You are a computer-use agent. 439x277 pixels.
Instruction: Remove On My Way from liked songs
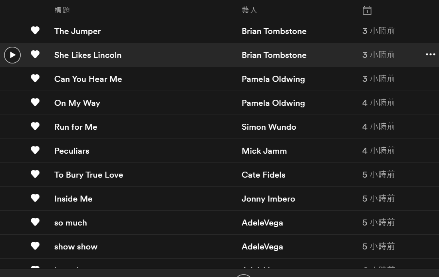point(35,102)
